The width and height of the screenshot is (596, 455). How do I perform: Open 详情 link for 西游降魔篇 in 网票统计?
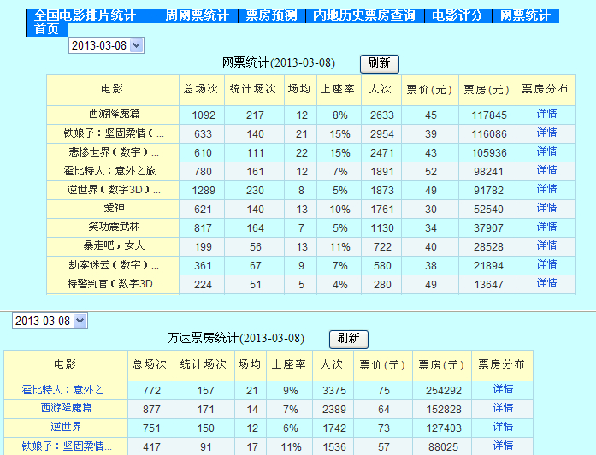click(546, 114)
